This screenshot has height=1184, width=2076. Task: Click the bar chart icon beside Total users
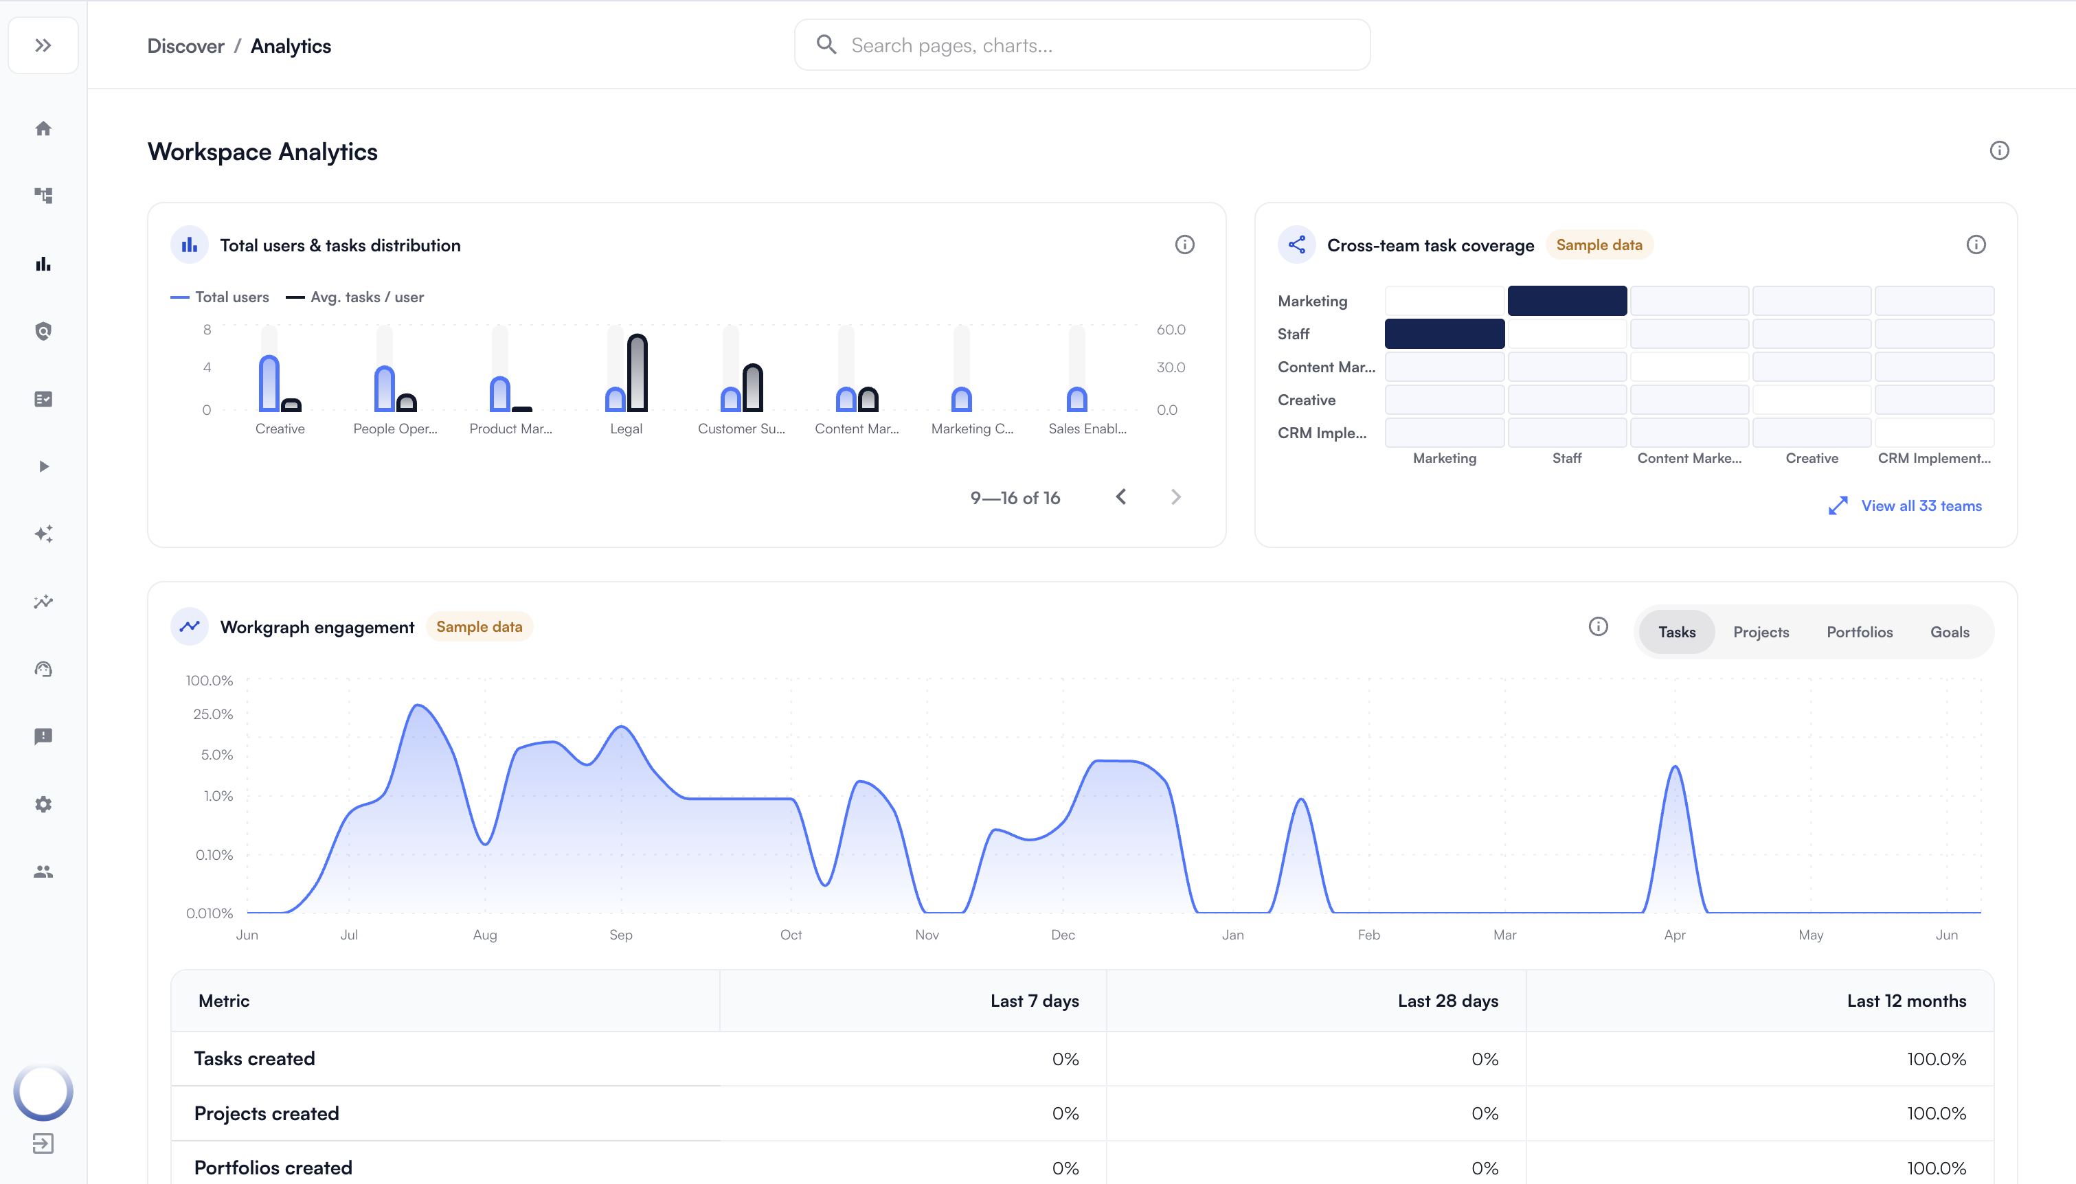[190, 244]
